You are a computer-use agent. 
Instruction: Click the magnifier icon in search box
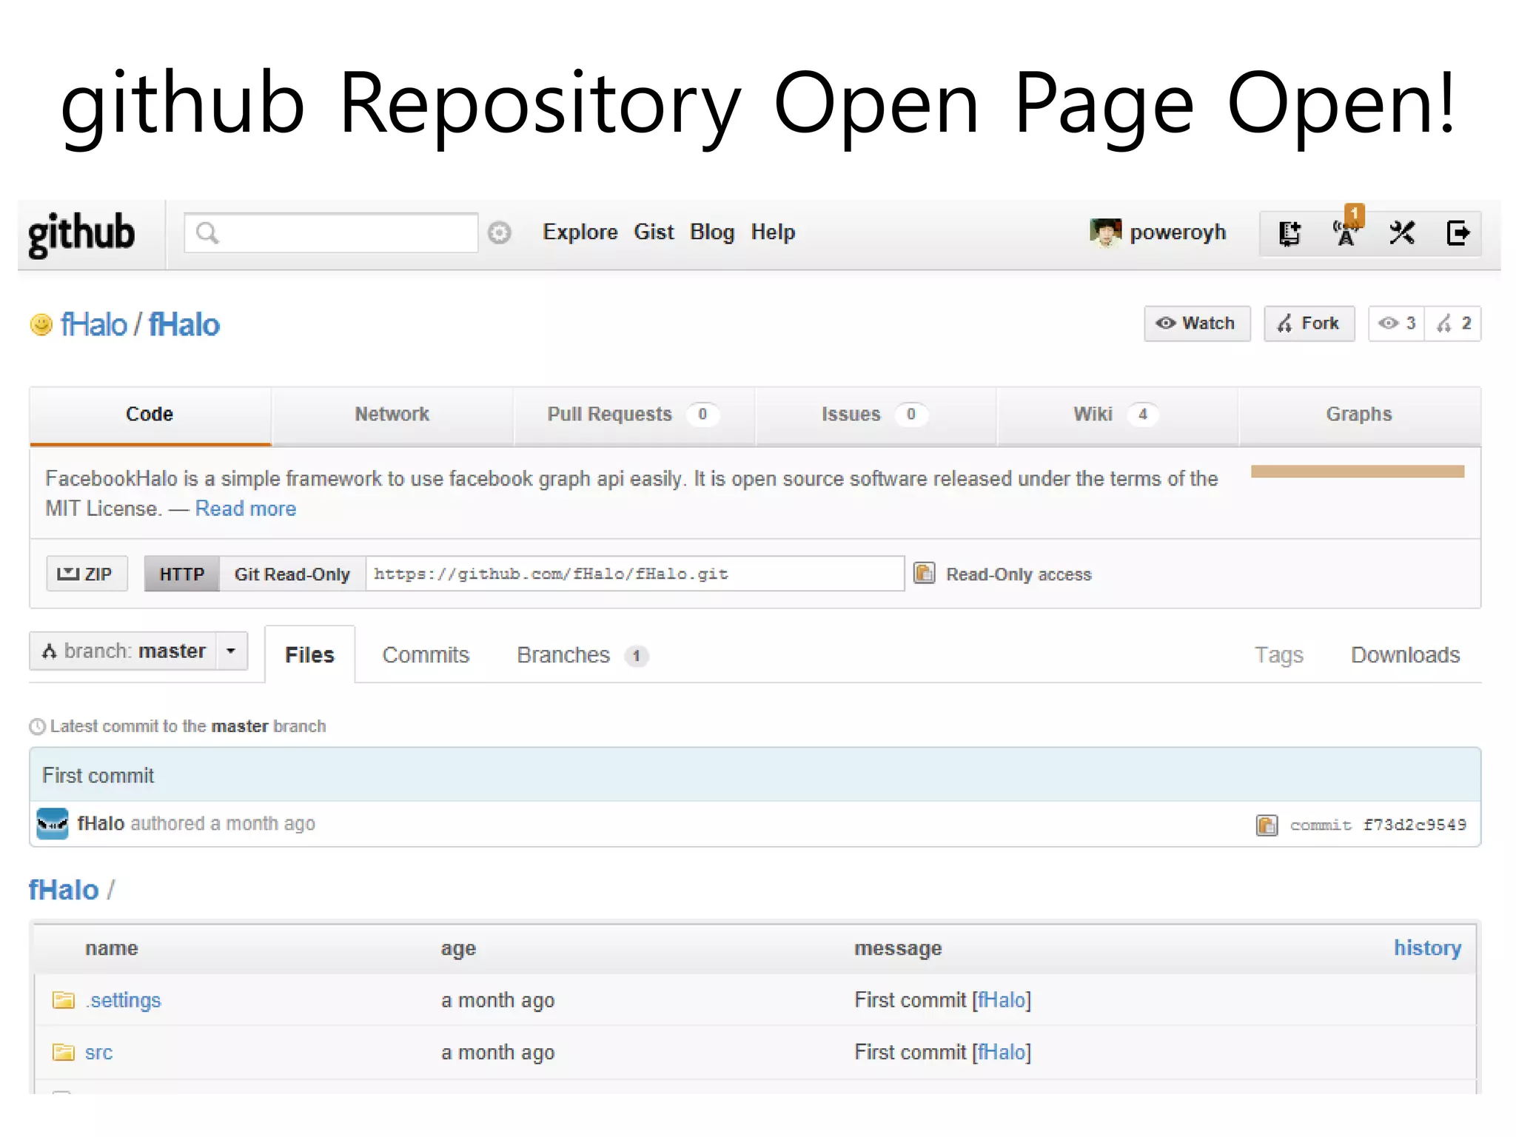tap(207, 233)
